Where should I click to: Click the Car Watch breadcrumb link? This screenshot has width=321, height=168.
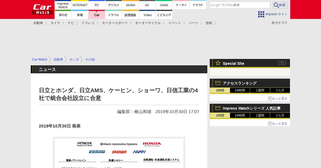pyautogui.click(x=40, y=59)
